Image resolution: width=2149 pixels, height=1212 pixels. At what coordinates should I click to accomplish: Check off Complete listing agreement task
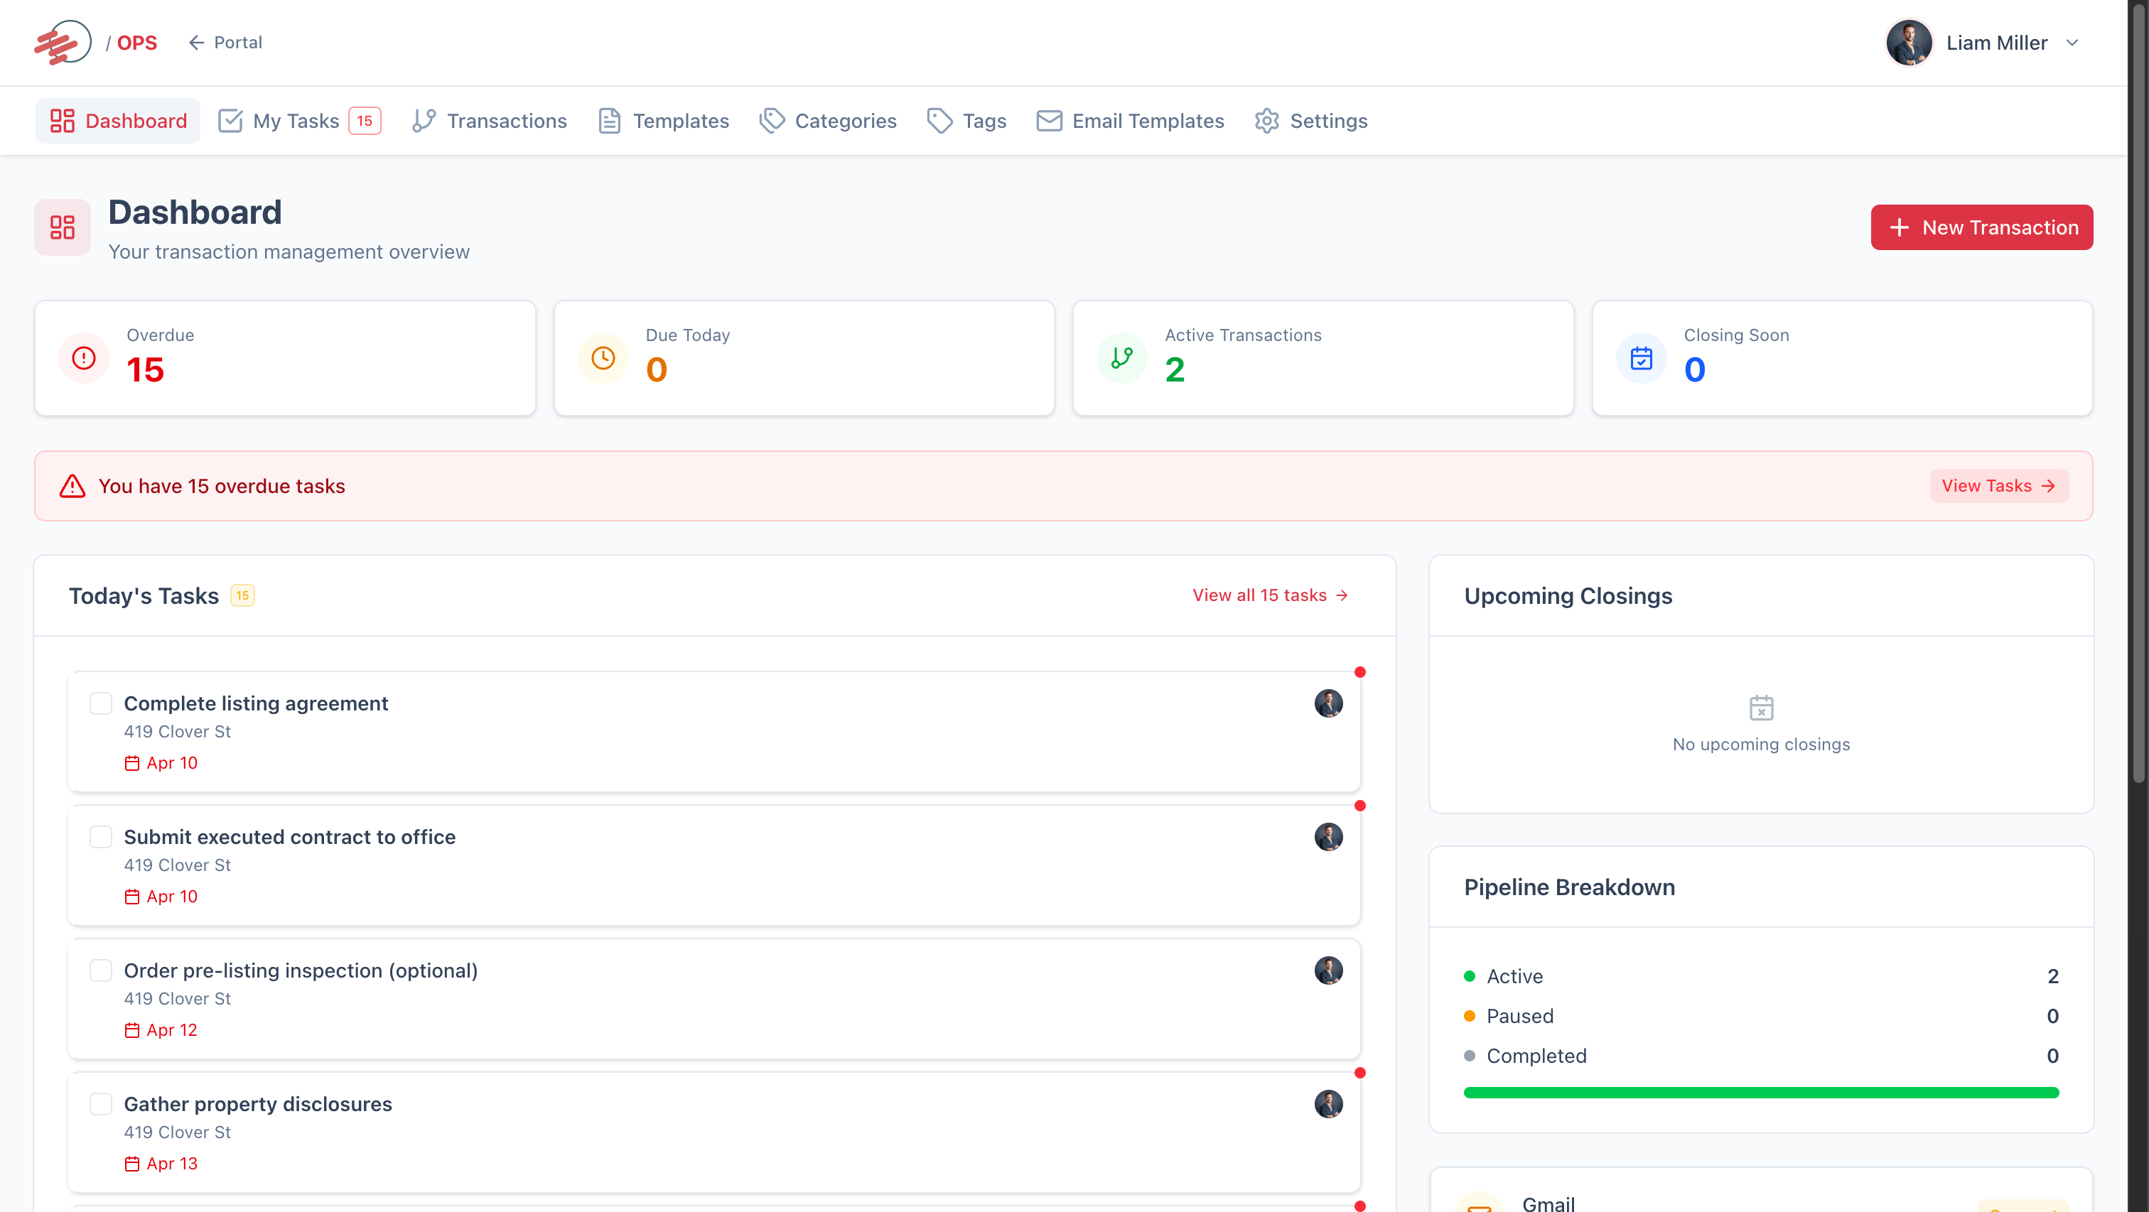coord(101,703)
